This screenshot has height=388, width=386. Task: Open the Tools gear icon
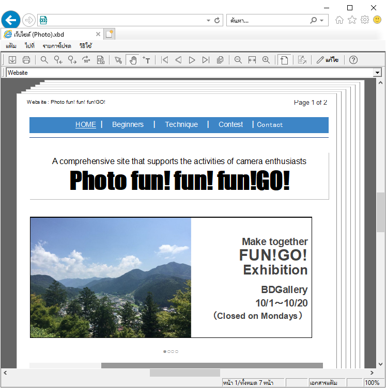tap(365, 20)
